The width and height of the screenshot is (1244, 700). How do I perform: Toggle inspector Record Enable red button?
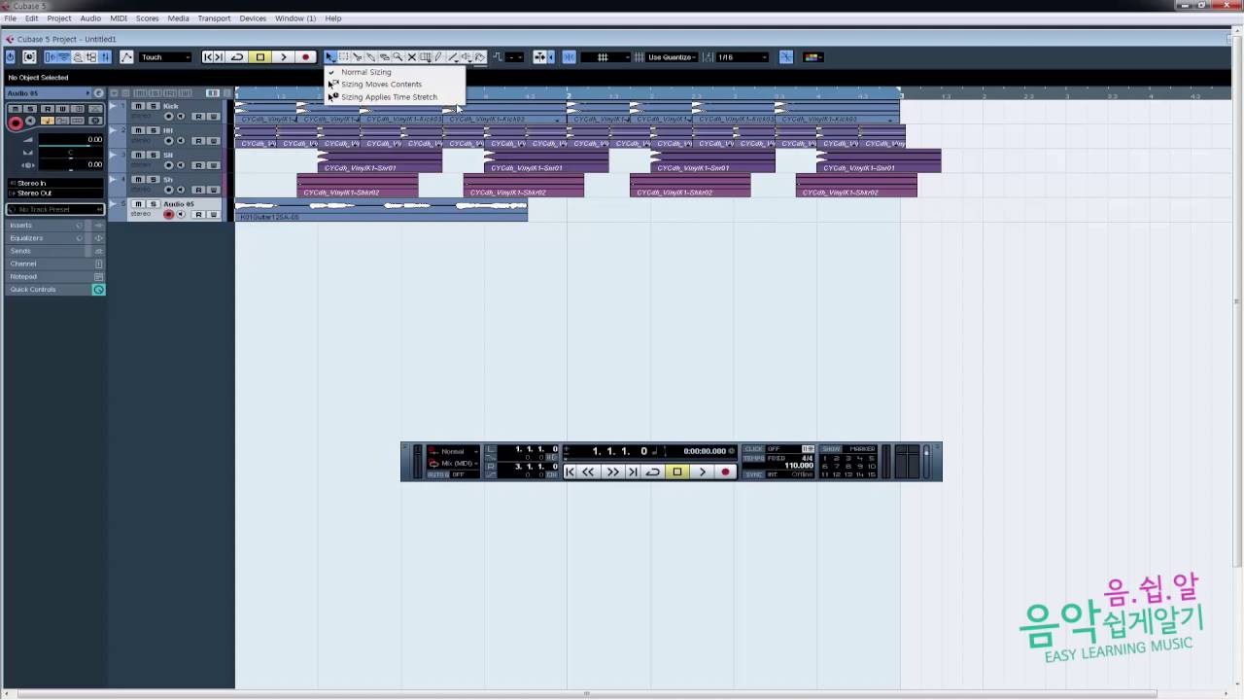click(x=16, y=122)
